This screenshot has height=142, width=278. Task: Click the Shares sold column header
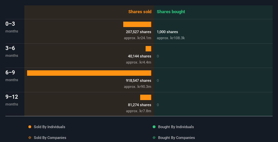140,12
